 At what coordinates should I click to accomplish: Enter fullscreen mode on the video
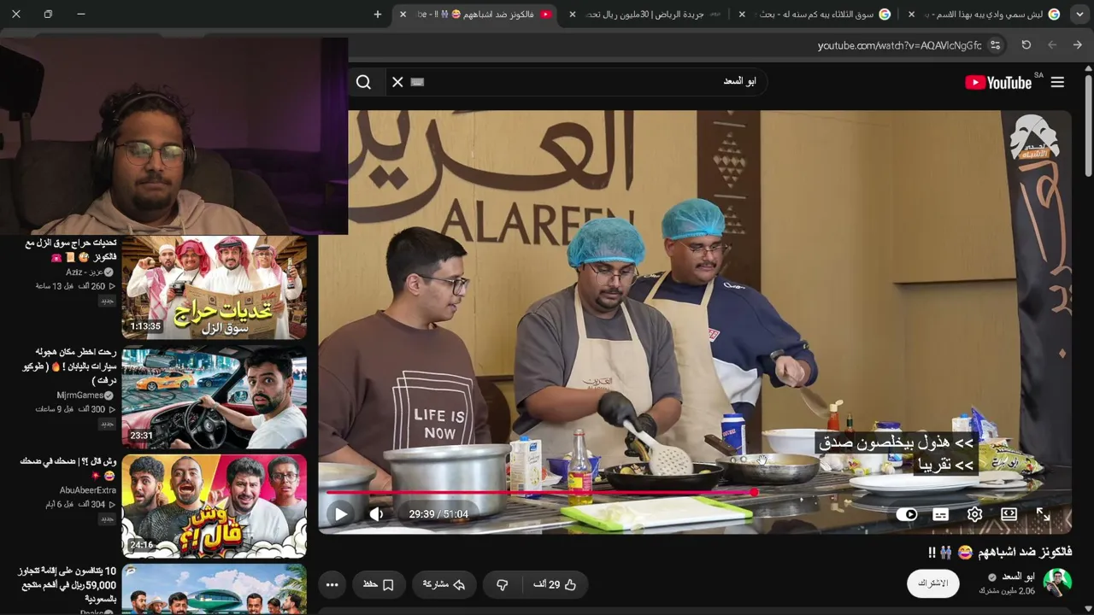click(x=1043, y=514)
